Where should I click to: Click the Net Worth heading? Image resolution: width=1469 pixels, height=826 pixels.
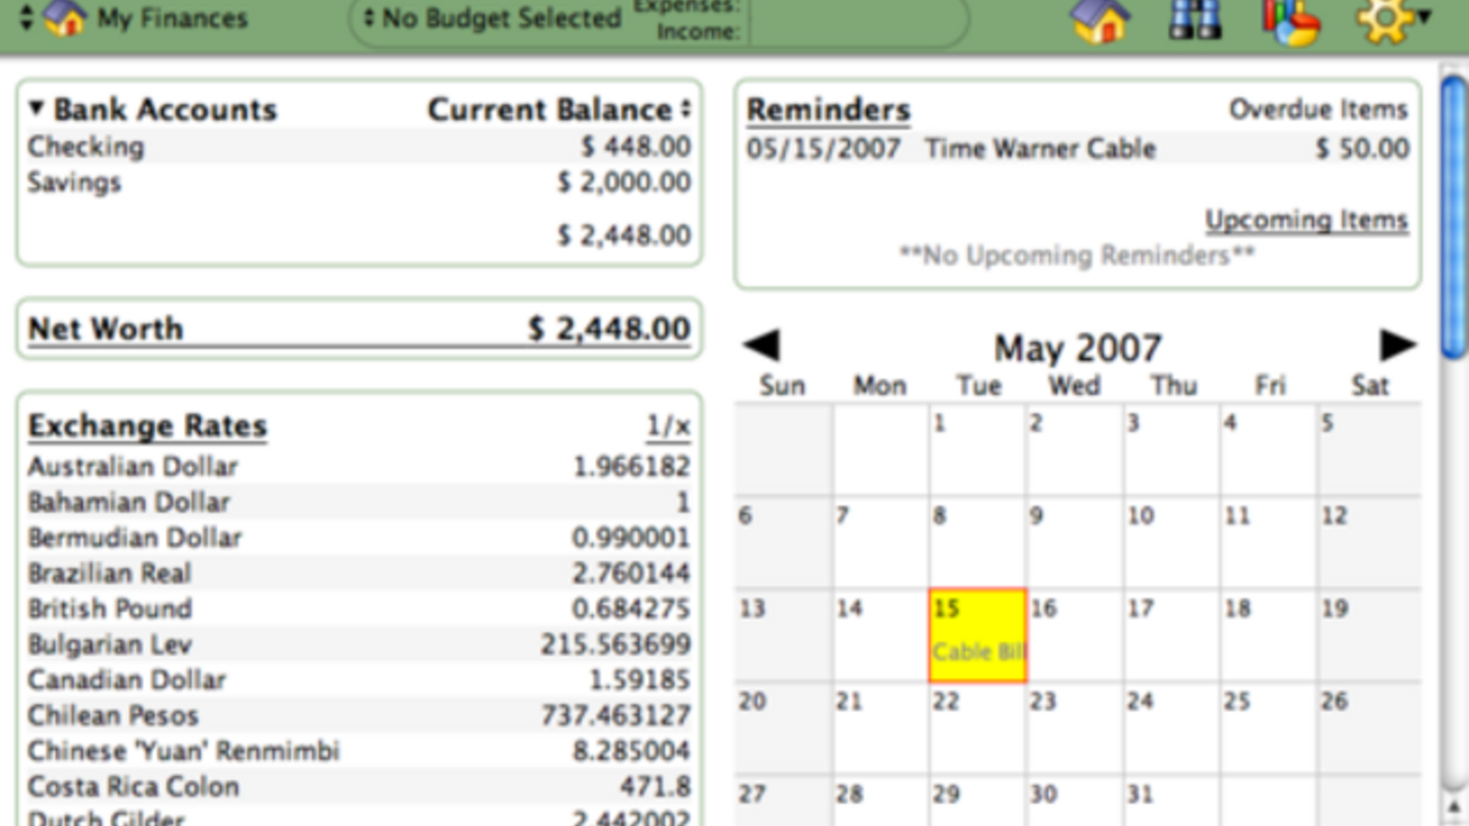point(106,329)
